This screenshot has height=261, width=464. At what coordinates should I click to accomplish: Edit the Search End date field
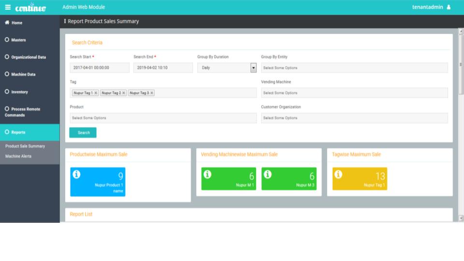(x=163, y=68)
